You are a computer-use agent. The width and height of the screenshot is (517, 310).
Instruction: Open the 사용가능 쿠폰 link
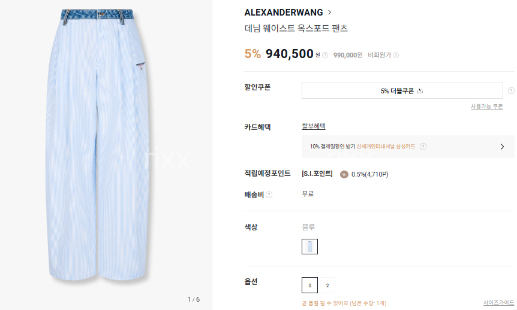486,107
